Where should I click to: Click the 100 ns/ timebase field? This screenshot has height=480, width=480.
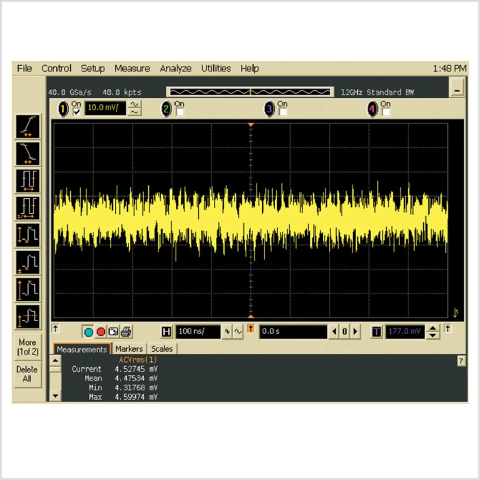pos(197,331)
